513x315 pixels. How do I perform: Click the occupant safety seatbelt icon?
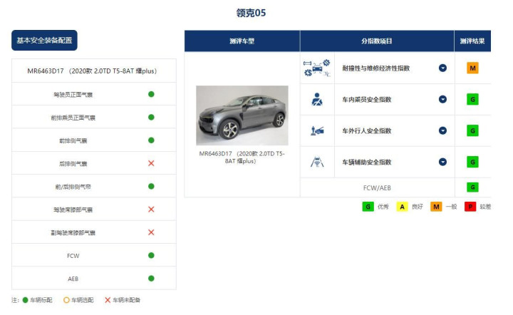pos(316,100)
